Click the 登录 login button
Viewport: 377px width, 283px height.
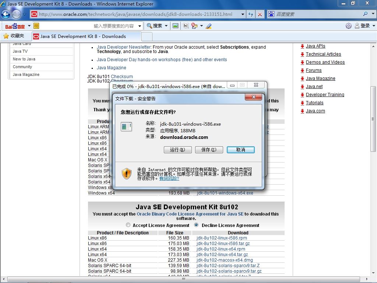[362, 26]
